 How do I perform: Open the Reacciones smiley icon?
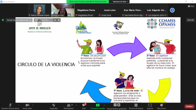coord(161,105)
